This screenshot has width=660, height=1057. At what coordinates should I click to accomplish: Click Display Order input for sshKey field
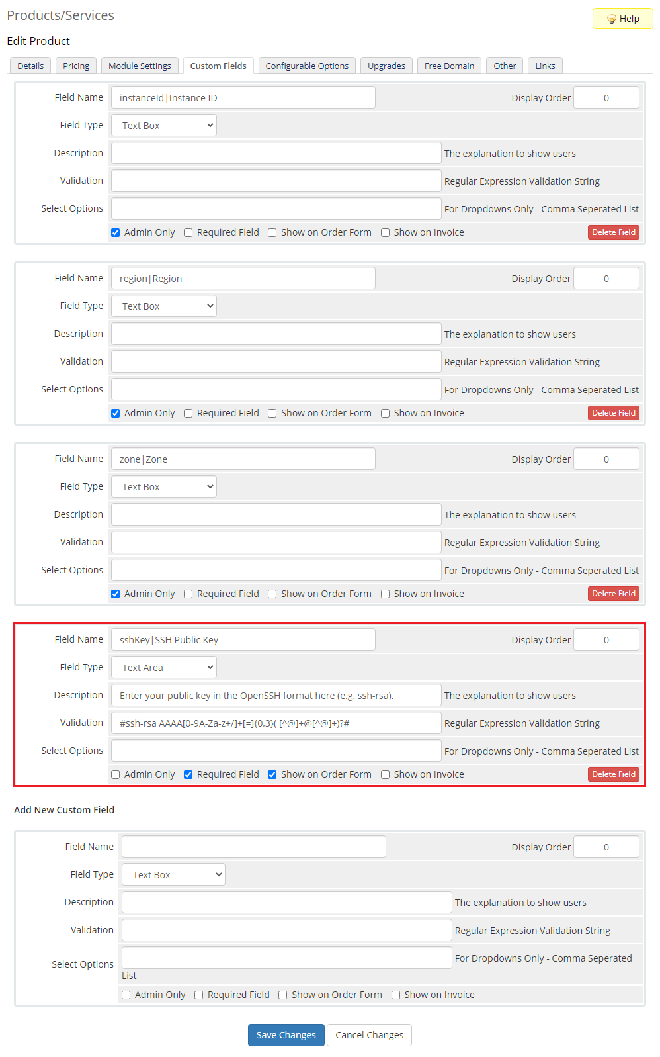click(x=606, y=639)
